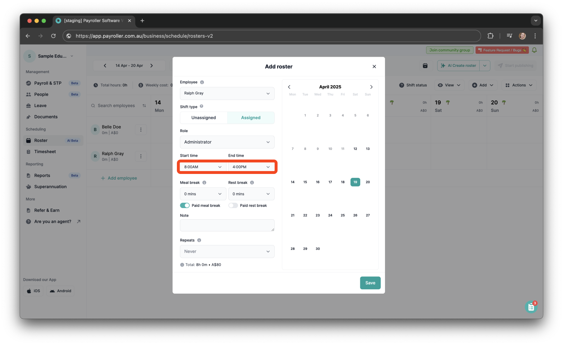Click inside the Note input field

point(227,225)
